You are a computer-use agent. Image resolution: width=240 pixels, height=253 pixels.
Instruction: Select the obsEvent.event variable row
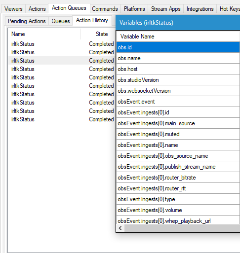178,102
